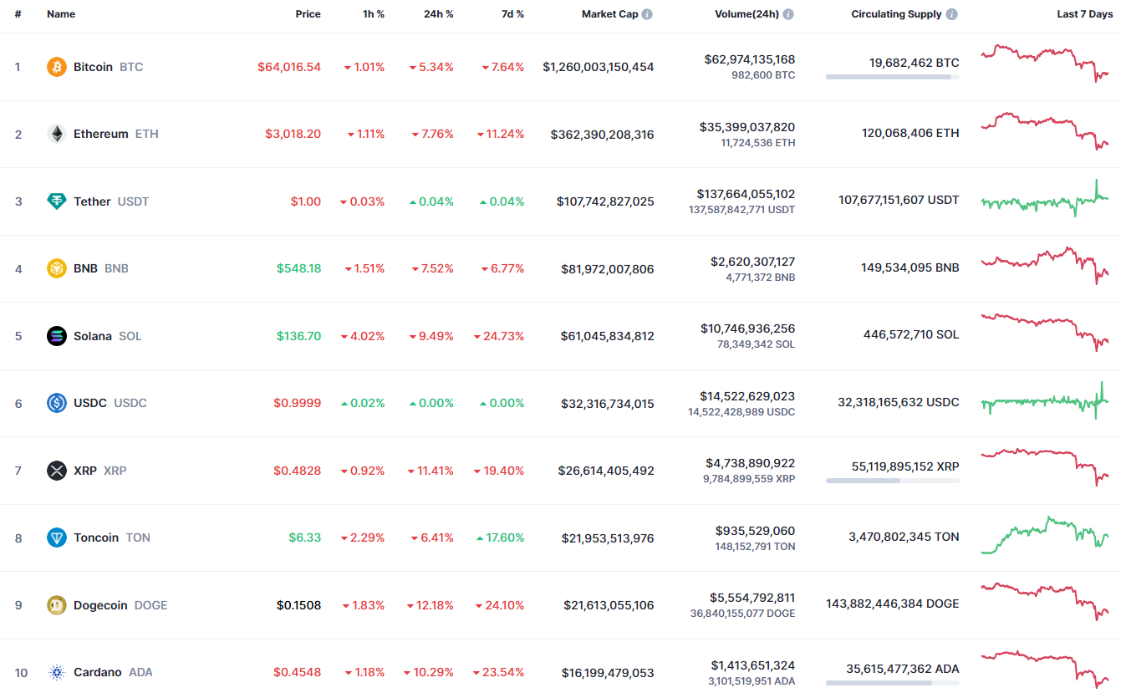The height and width of the screenshot is (698, 1126).
Task: Click the Circulating Supply info icon
Action: (952, 14)
